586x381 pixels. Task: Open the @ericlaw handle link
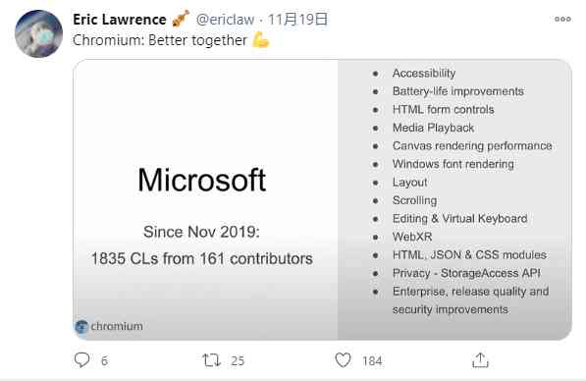(225, 20)
